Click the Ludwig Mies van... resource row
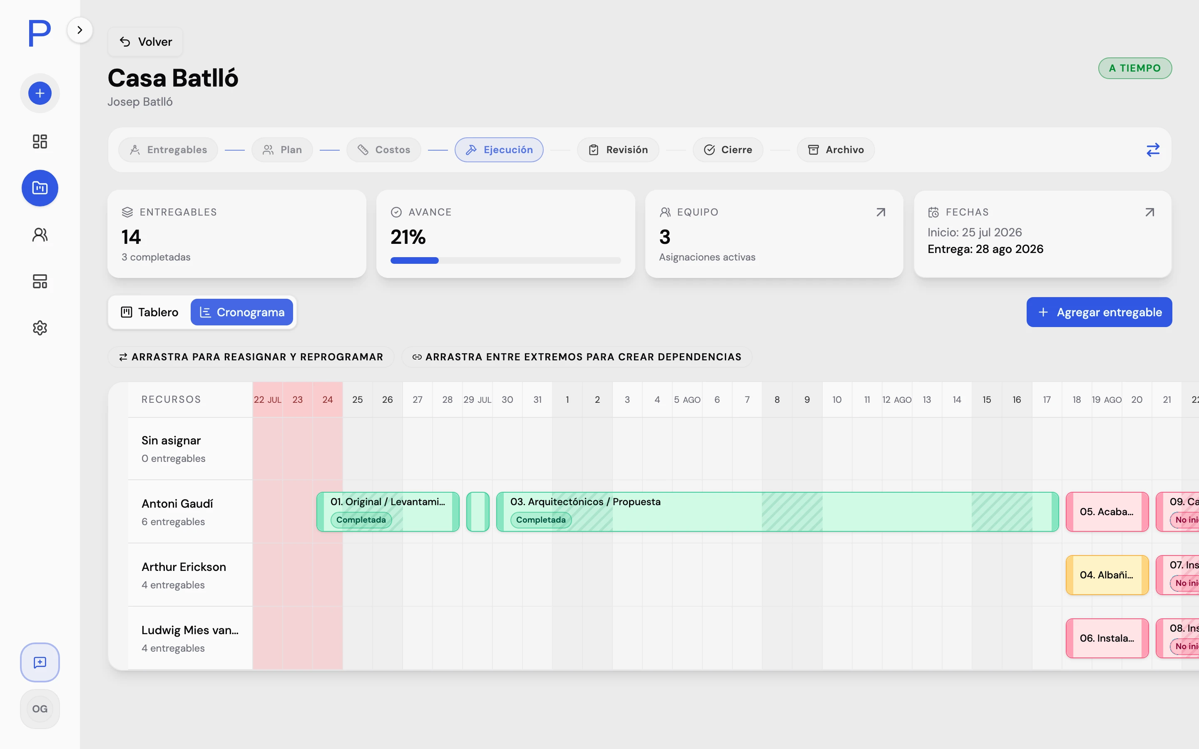 pos(190,639)
